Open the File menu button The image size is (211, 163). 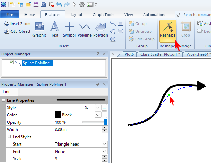tap(10, 15)
